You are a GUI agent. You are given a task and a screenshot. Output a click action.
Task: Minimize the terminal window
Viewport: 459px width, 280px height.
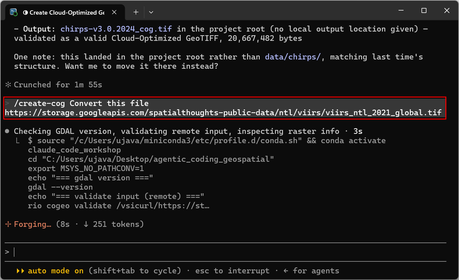(401, 11)
